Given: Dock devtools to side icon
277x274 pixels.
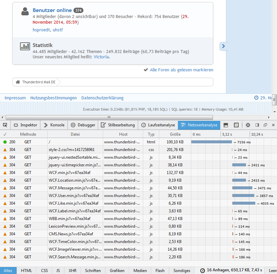Looking at the screenshot, I should 257,125.
